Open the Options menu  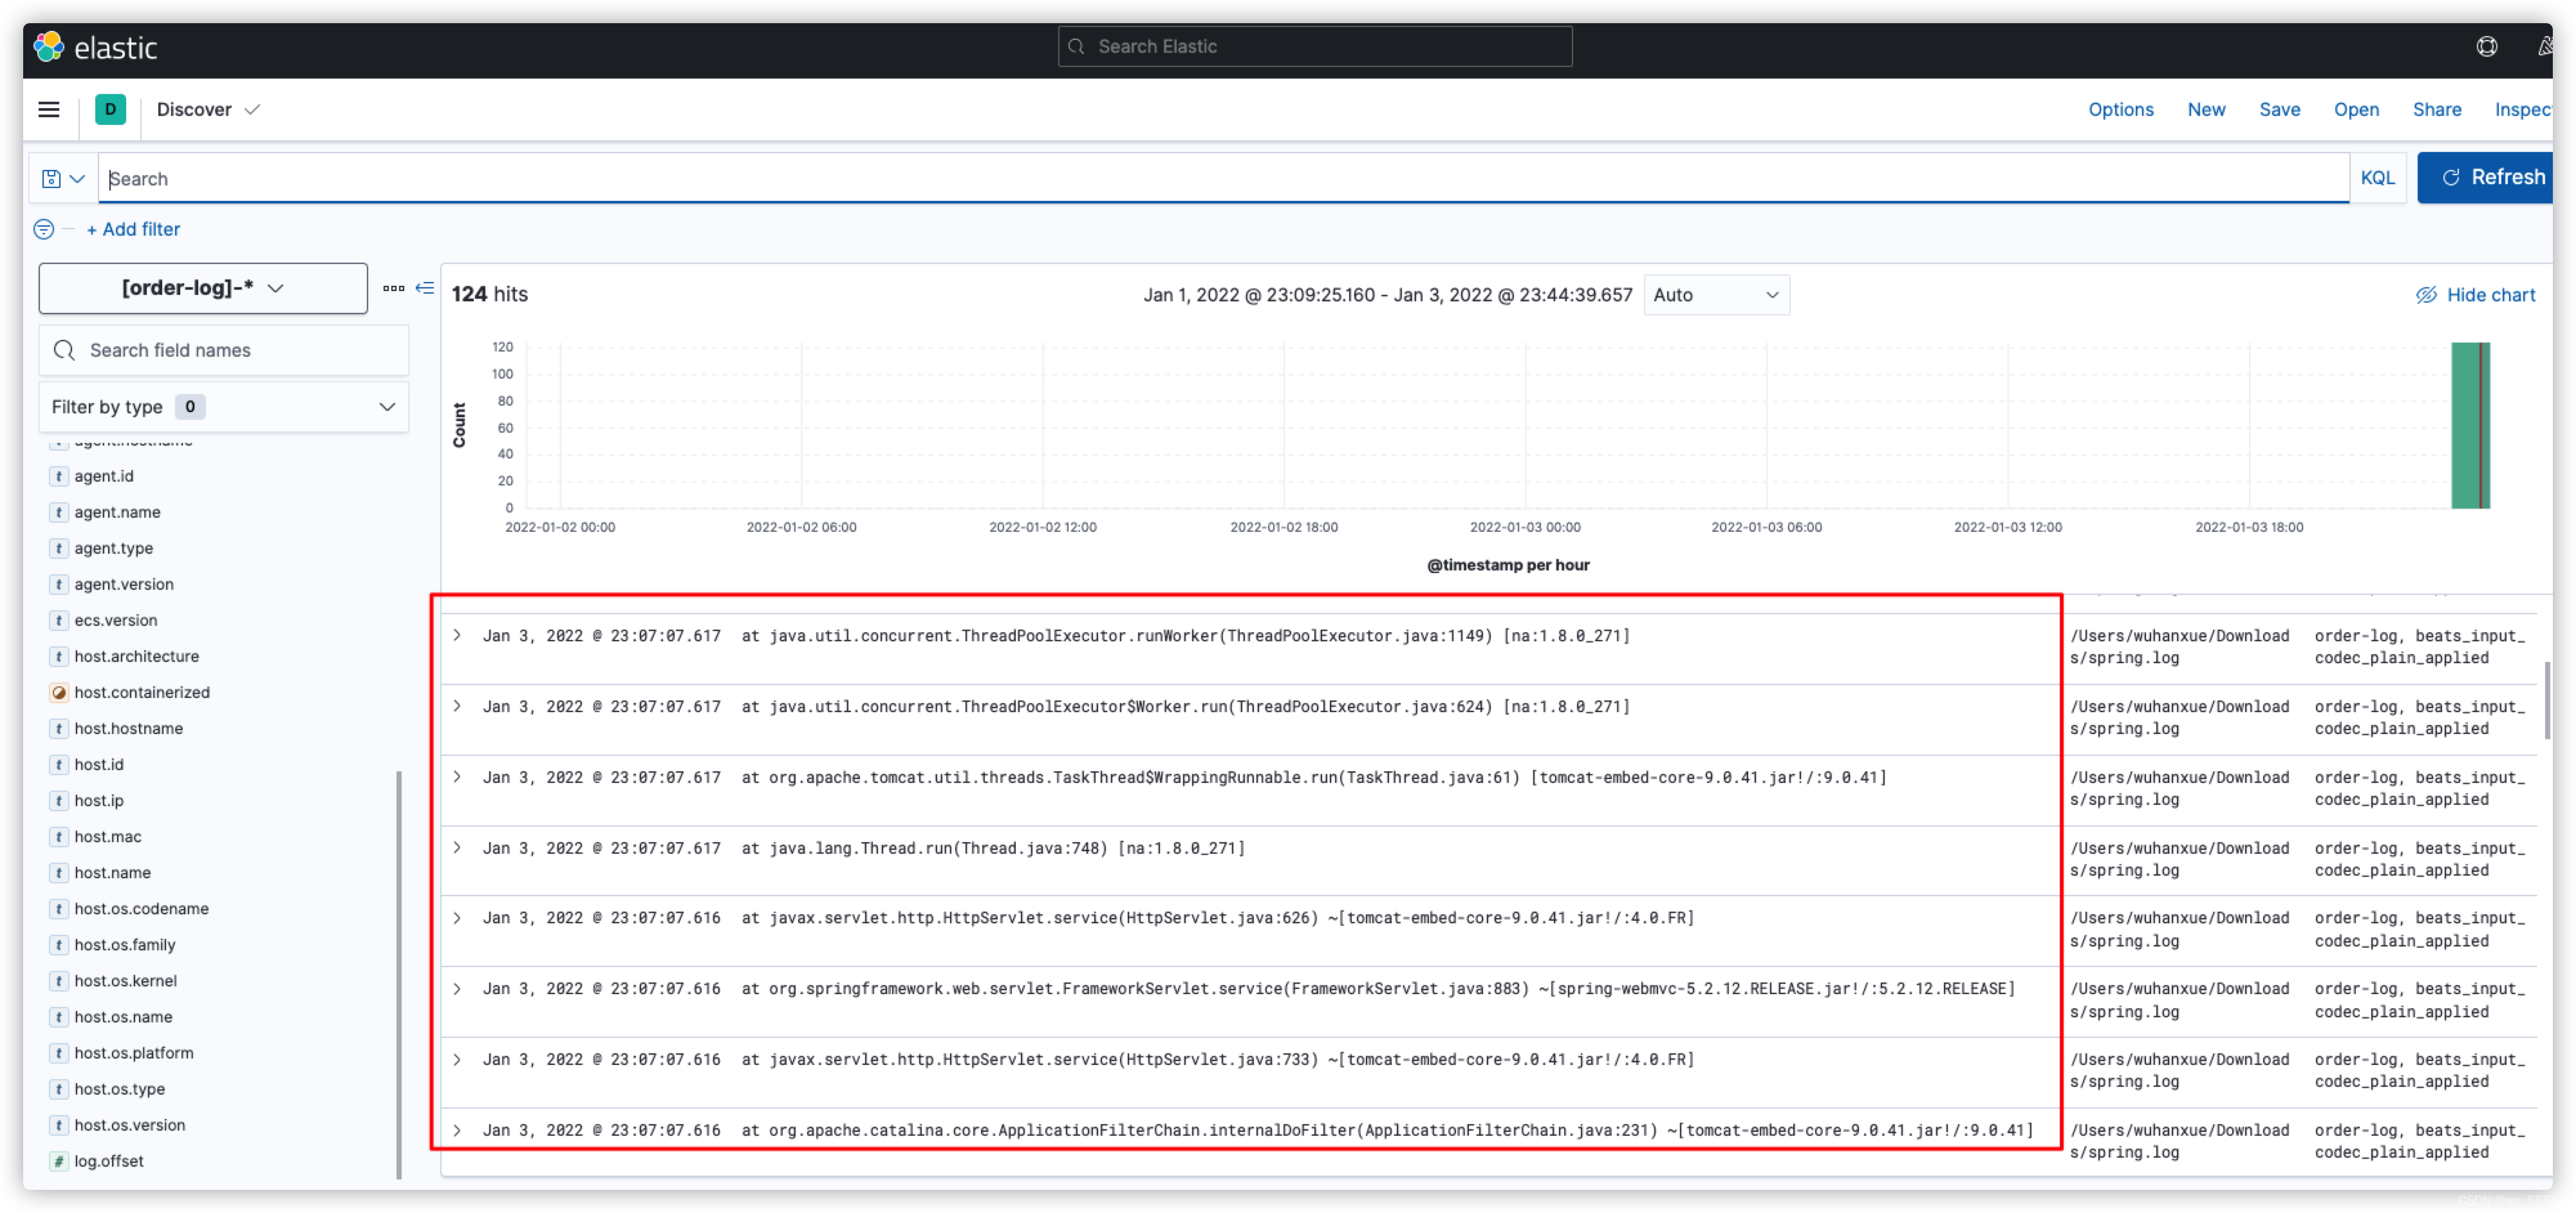[2120, 109]
